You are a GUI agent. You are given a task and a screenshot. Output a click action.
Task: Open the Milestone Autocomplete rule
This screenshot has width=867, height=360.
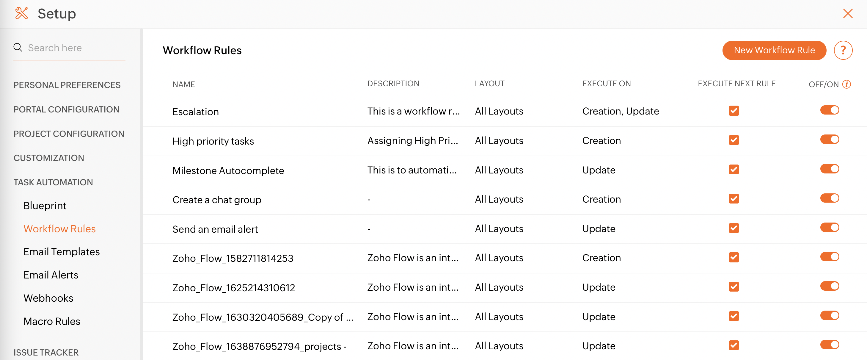[228, 170]
